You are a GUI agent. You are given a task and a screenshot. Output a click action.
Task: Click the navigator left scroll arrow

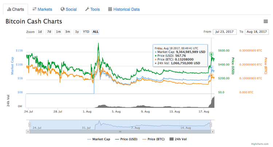tap(28, 132)
